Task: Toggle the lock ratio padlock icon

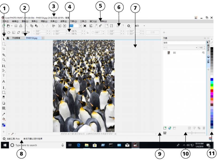Action: (x=88, y=32)
